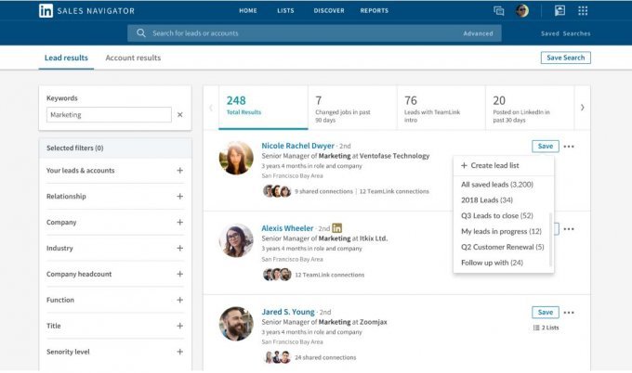Image resolution: width=632 pixels, height=373 pixels.
Task: Open the messages icon in the top bar
Action: 498,11
